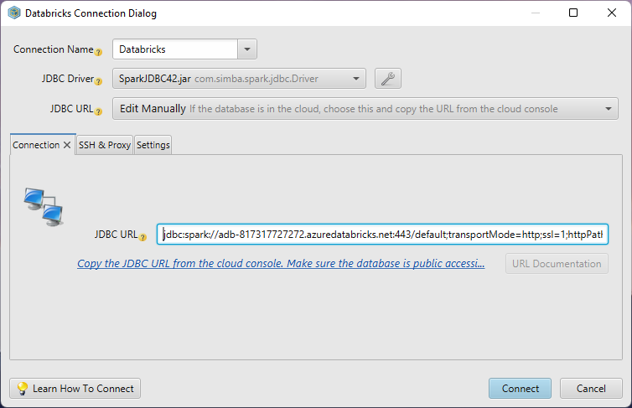Screen dimensions: 632x408
Task: Click into the jdbc:spark URL text field
Action: tap(382, 235)
